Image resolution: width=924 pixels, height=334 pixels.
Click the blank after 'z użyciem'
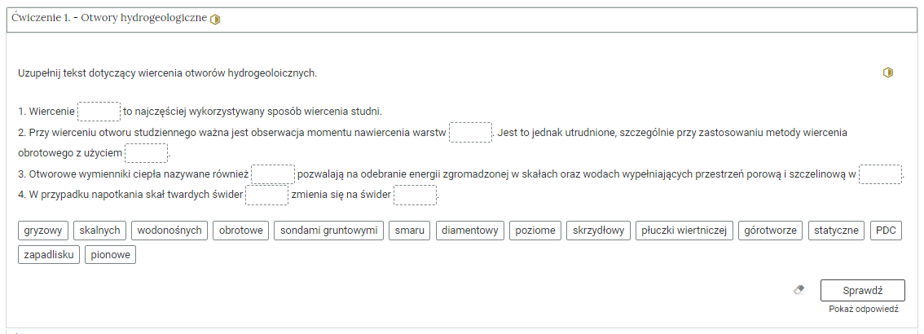coord(147,153)
